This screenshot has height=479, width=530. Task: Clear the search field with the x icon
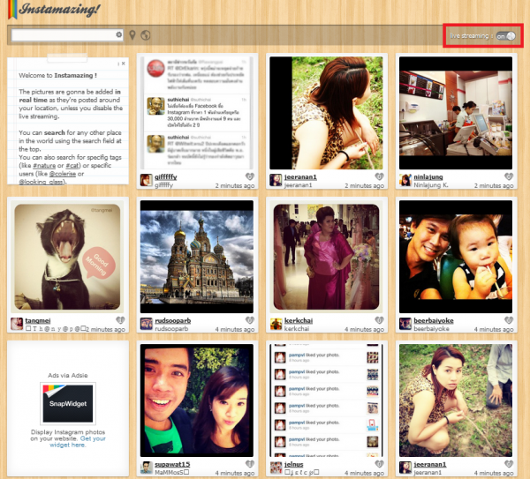point(119,34)
